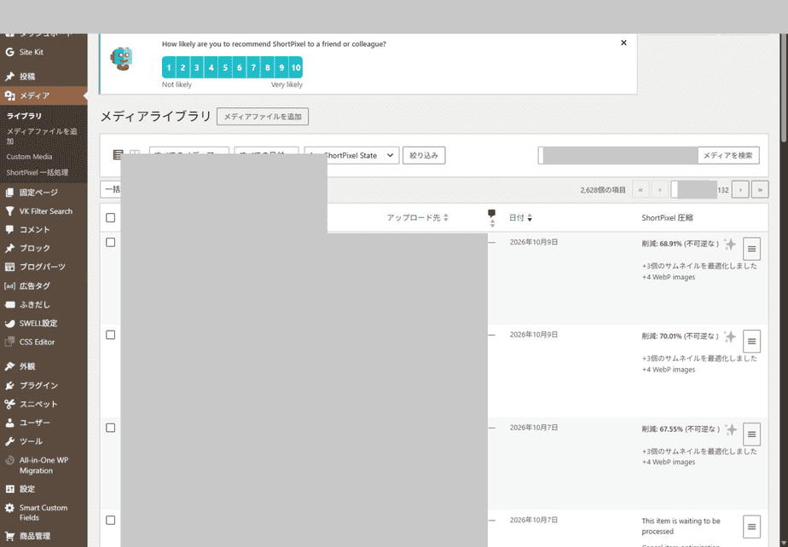Viewport: 788px width, 547px height.
Task: Click the 絞り込み filter button
Action: (424, 155)
